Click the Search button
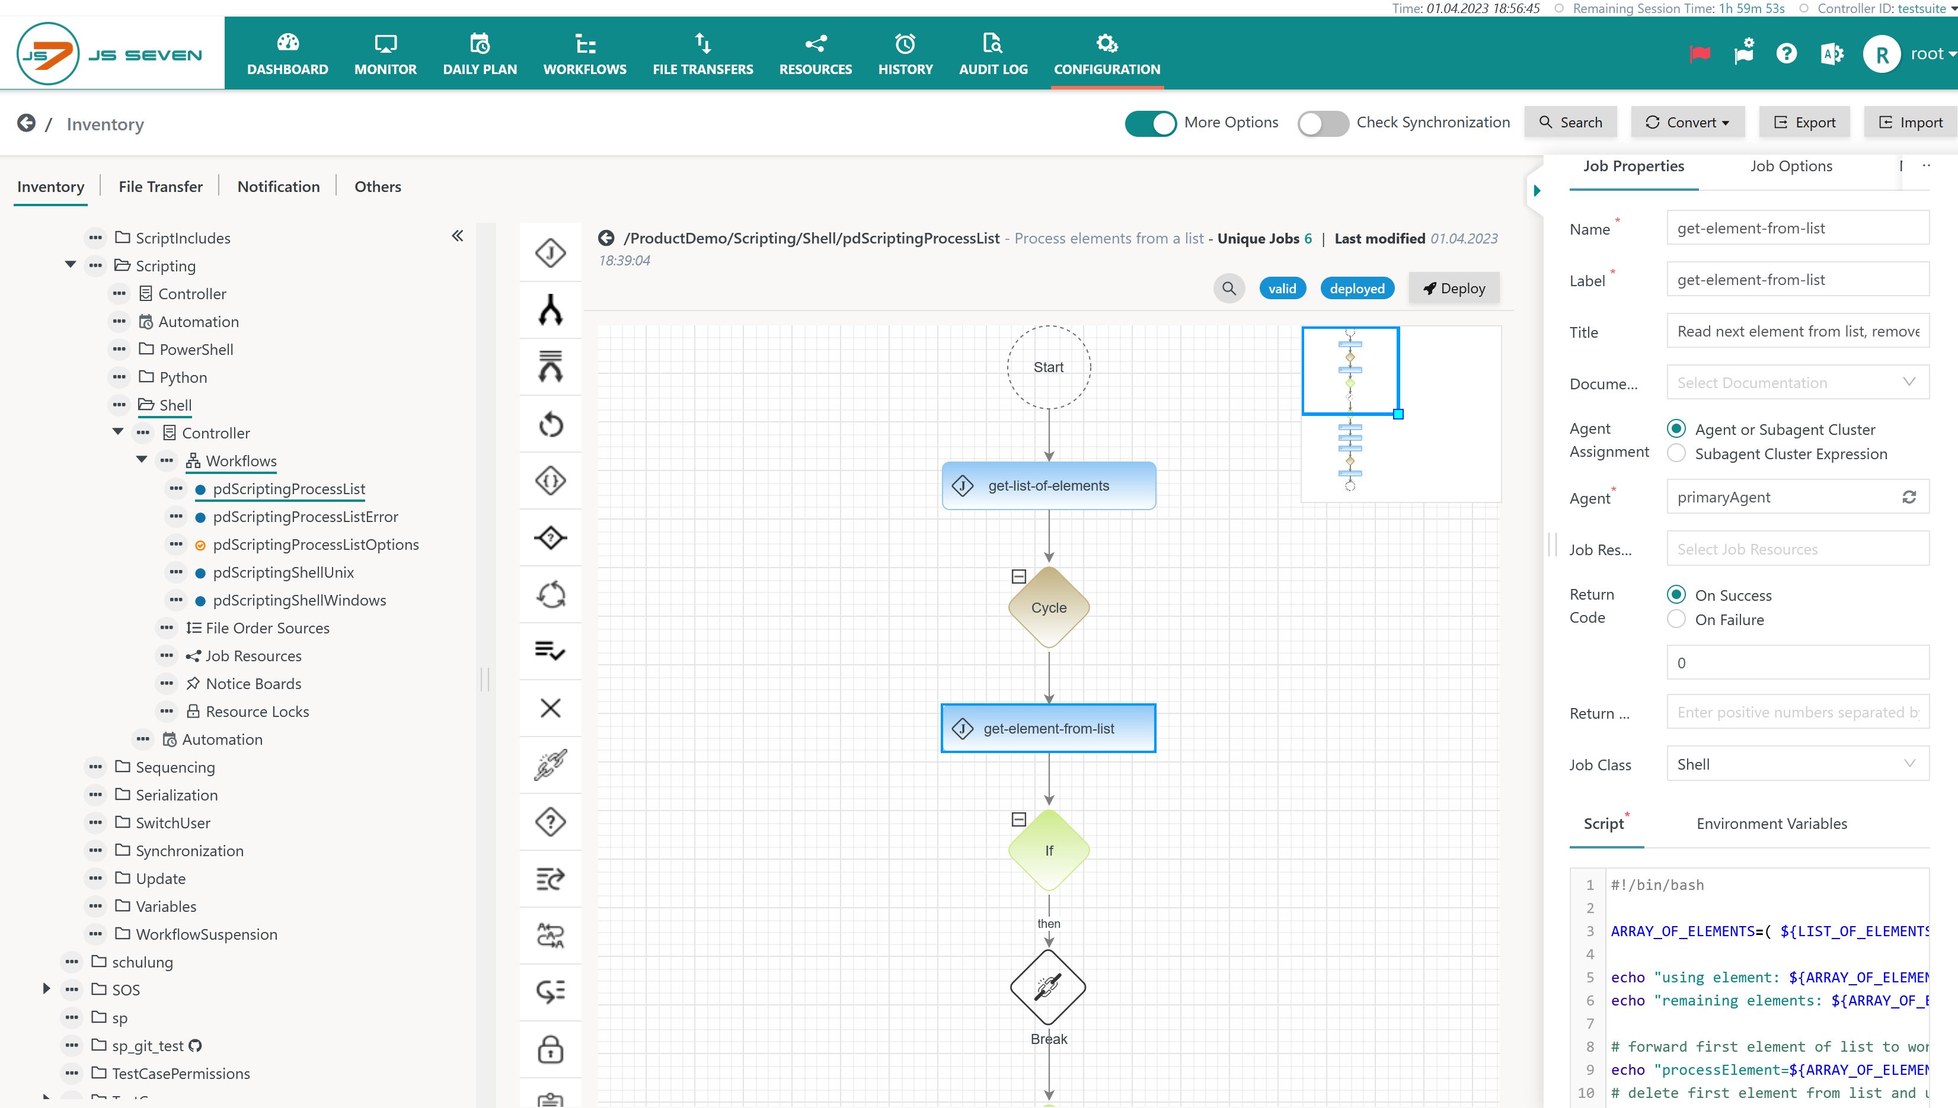Viewport: 1958px width, 1108px height. pos(1570,123)
